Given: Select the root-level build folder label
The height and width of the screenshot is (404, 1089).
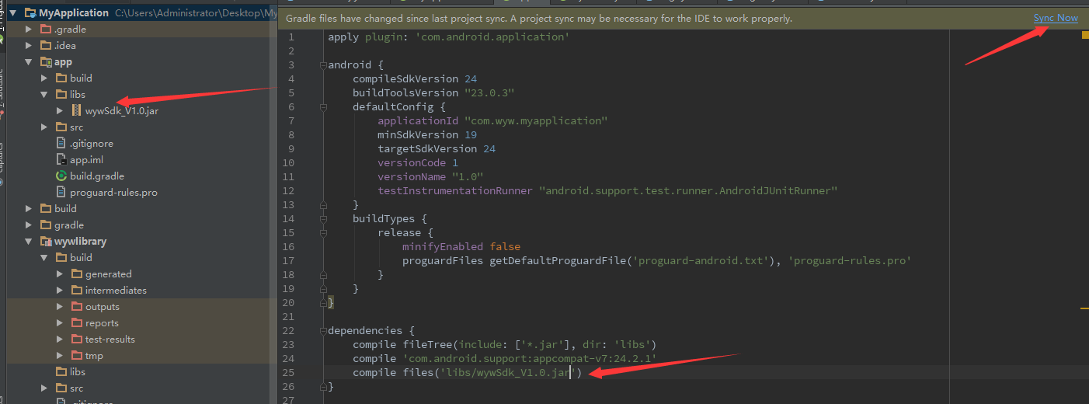Looking at the screenshot, I should pos(65,208).
